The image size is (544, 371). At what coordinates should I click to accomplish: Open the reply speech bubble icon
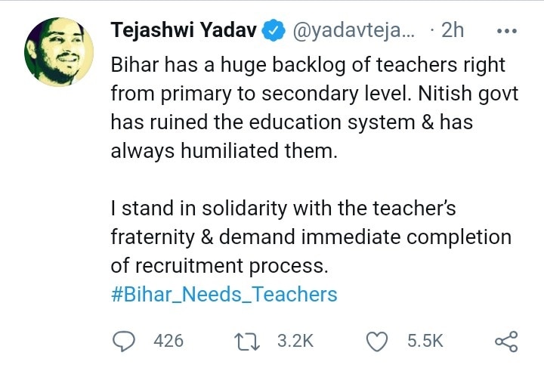[124, 341]
